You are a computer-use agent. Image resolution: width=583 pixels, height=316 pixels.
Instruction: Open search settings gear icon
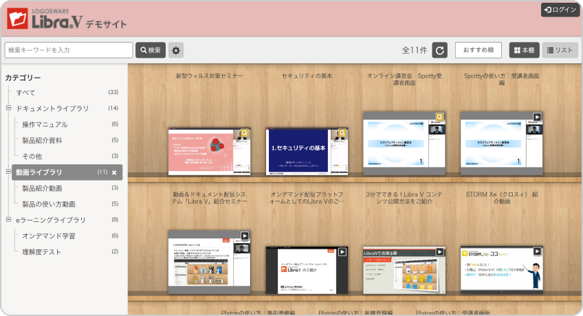(x=176, y=50)
